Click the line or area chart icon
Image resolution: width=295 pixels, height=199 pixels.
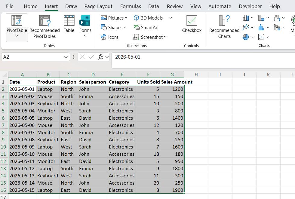click(x=246, y=27)
